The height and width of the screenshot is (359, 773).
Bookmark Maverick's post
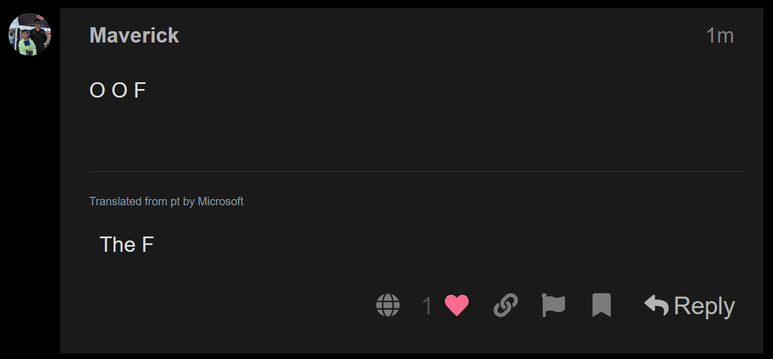tap(601, 305)
